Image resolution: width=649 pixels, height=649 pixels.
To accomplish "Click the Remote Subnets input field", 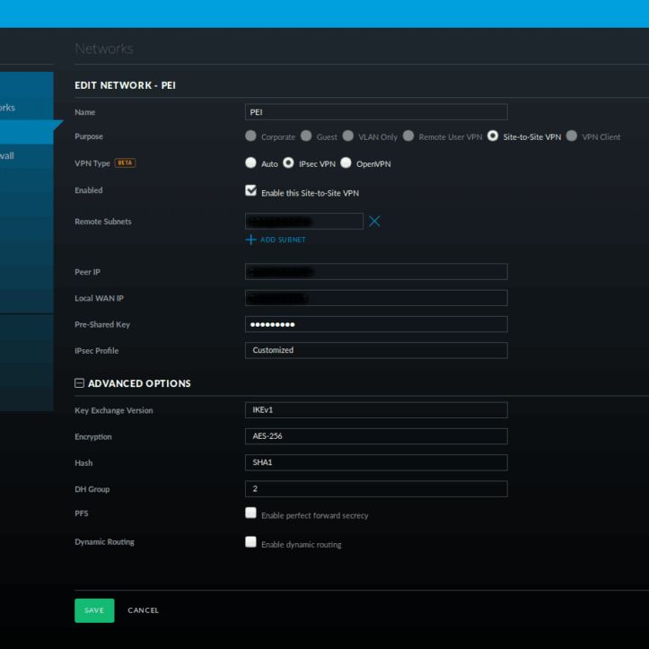I will pos(304,221).
